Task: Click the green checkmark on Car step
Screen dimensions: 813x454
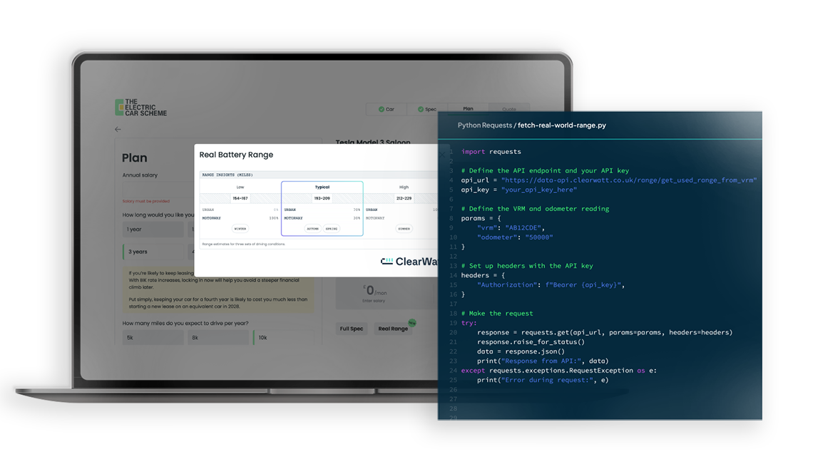Action: click(x=381, y=109)
